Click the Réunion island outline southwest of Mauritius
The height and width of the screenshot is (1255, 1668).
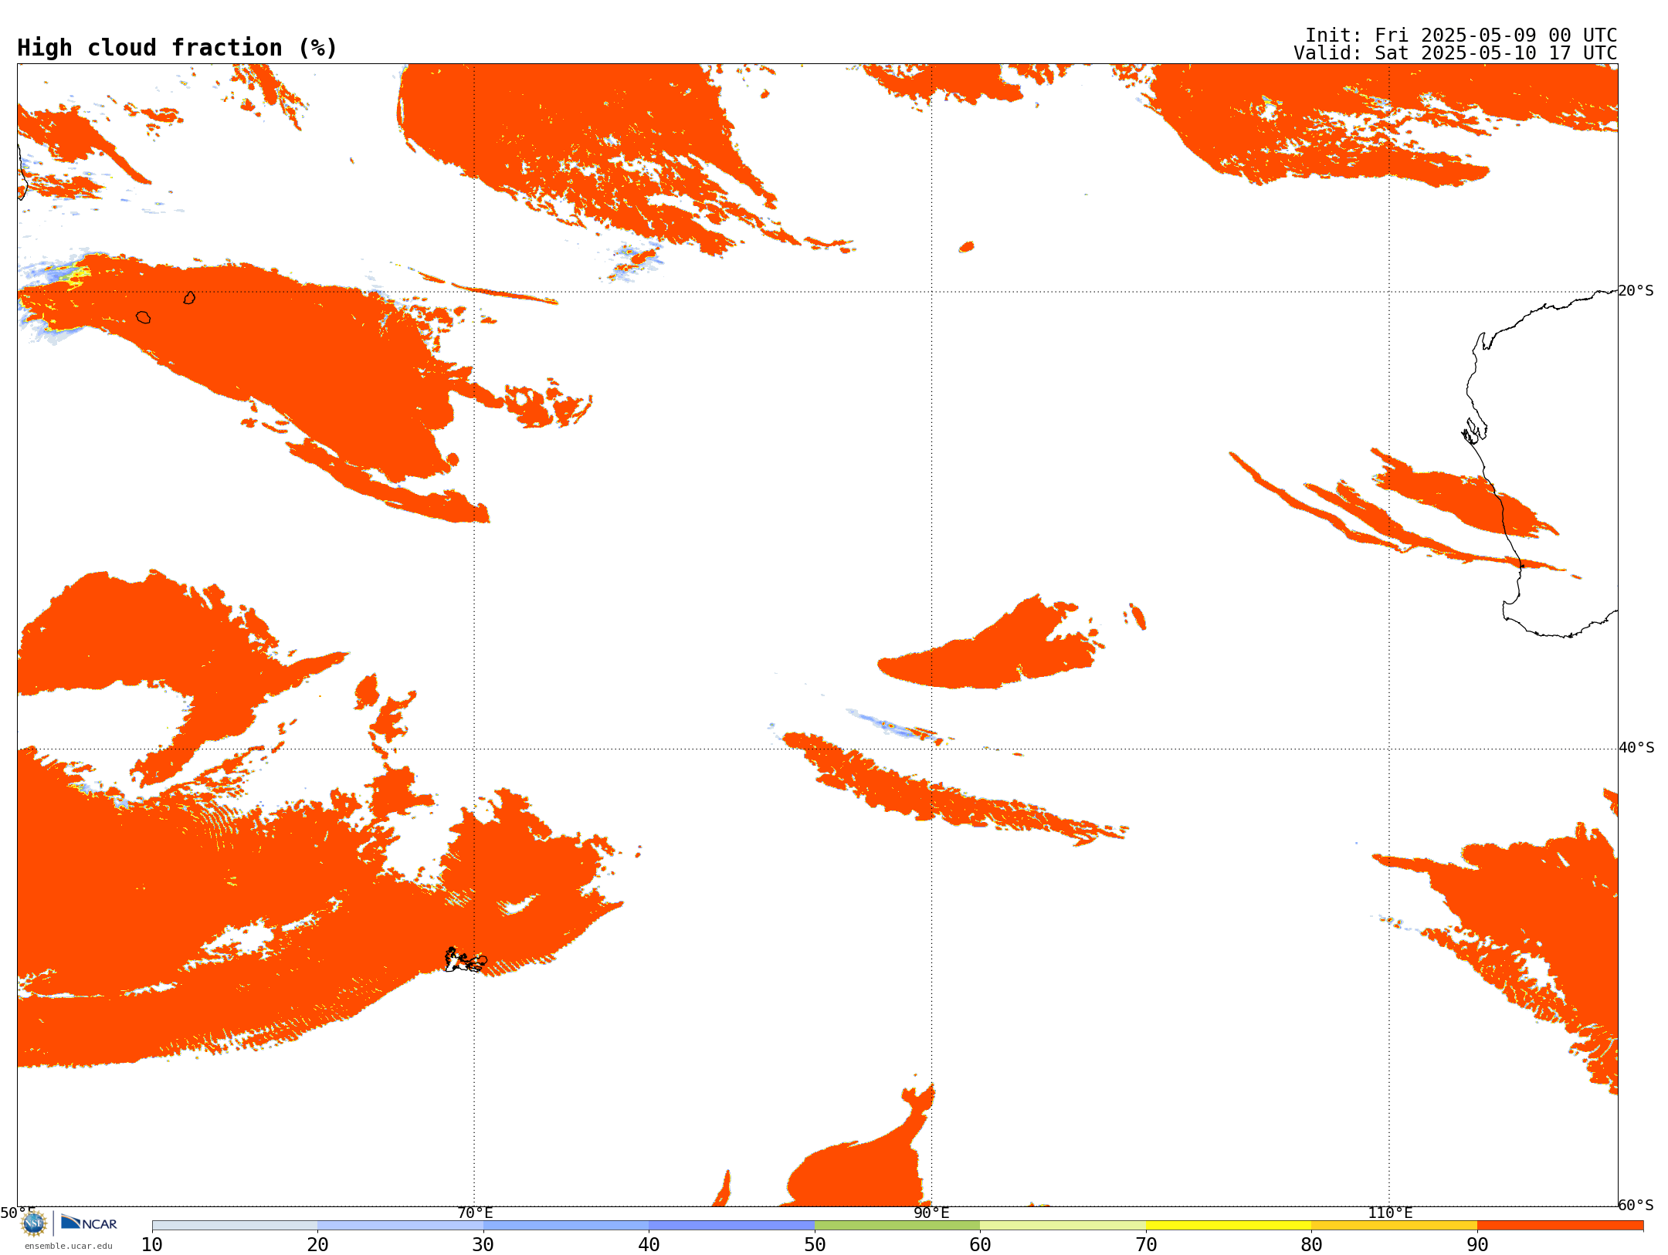point(143,317)
